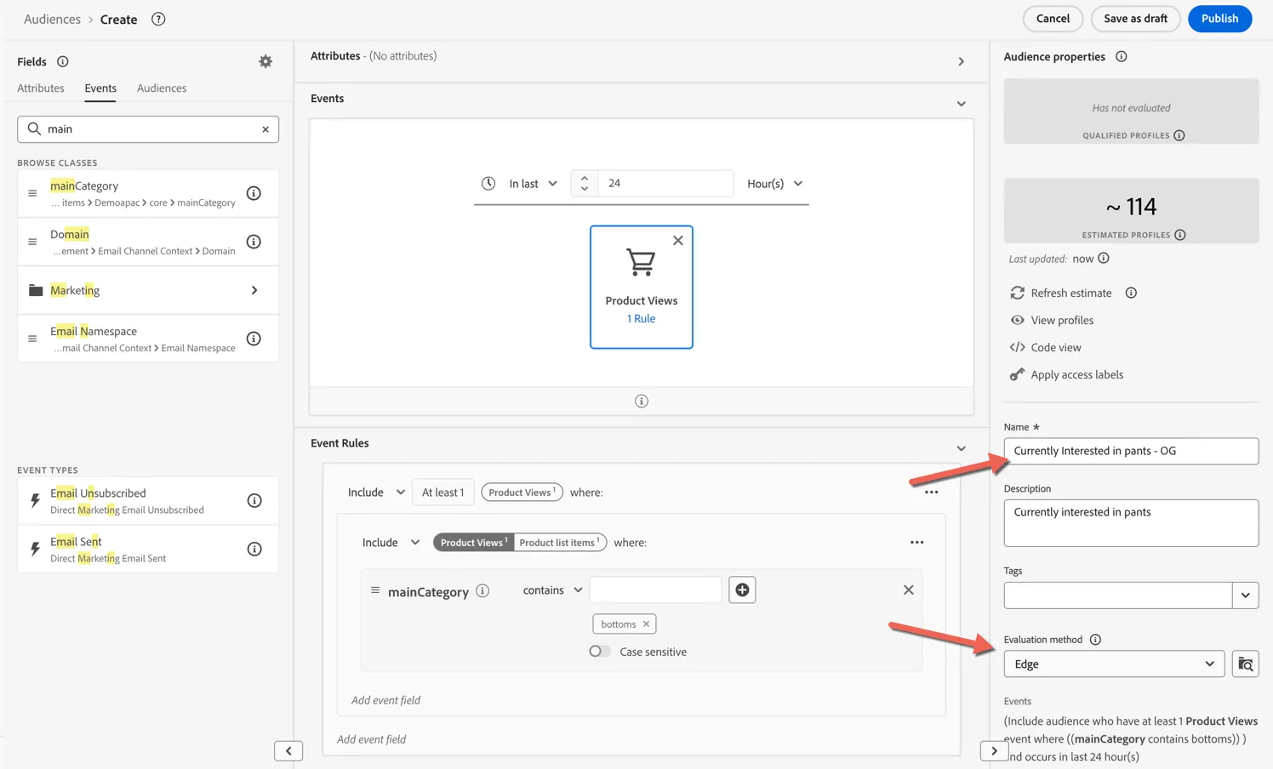Remove the mainCategory rule row
Viewport: 1273px width, 769px height.
pyautogui.click(x=909, y=590)
